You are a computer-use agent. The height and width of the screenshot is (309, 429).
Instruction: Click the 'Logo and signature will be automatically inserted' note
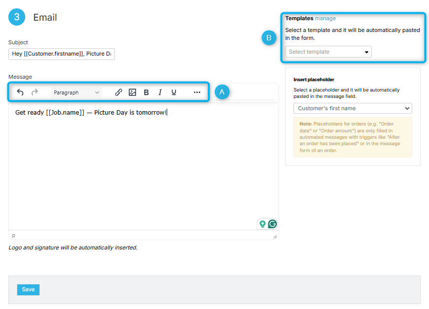point(73,247)
